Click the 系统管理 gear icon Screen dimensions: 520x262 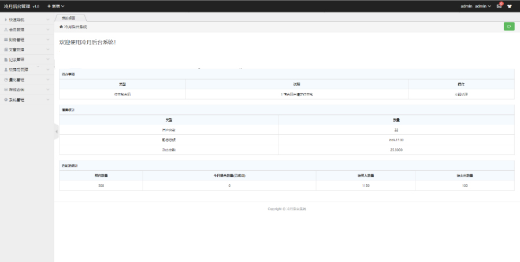[6, 100]
